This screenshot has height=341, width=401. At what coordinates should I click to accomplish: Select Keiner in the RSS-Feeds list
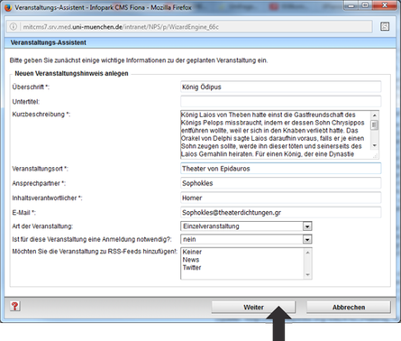point(192,252)
